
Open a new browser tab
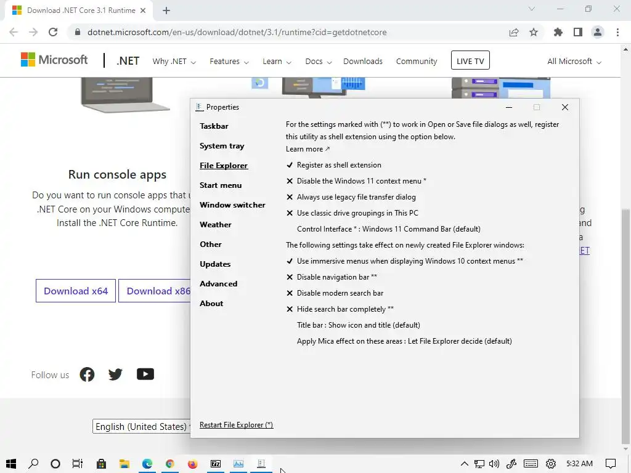point(166,10)
